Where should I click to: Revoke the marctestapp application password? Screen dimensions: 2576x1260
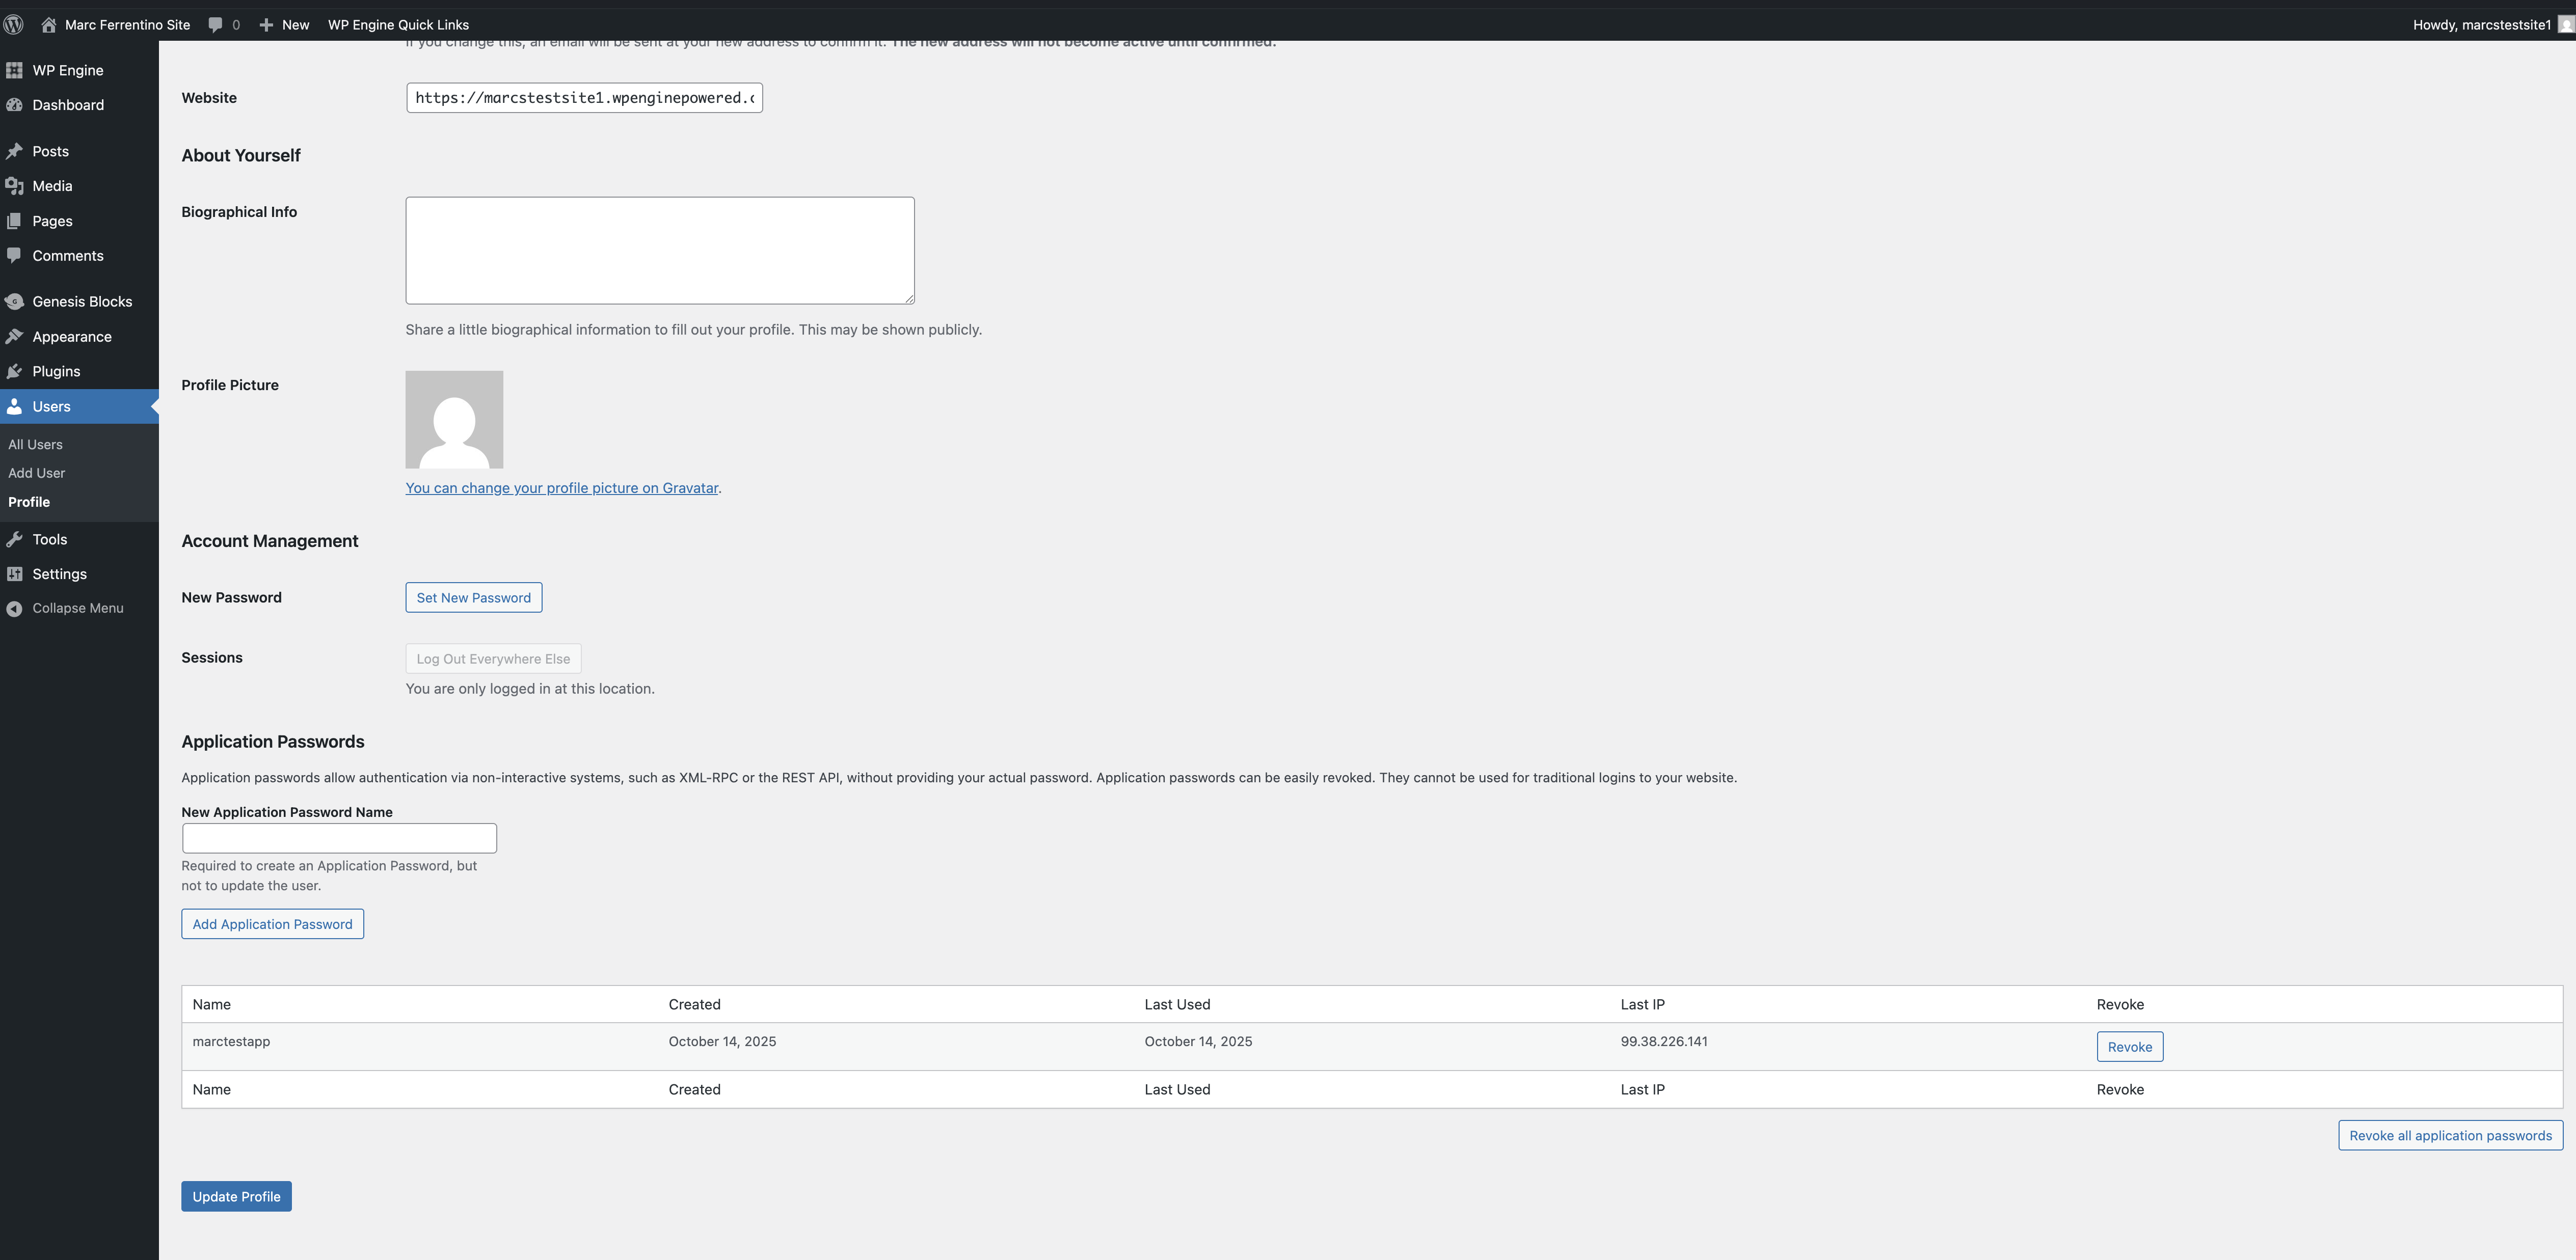coord(2130,1046)
